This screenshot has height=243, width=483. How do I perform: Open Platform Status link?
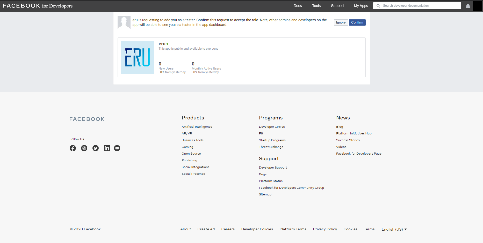(271, 181)
